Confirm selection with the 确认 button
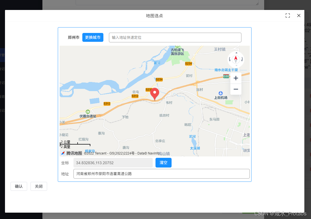Viewport: 311px width, 219px height. click(19, 186)
